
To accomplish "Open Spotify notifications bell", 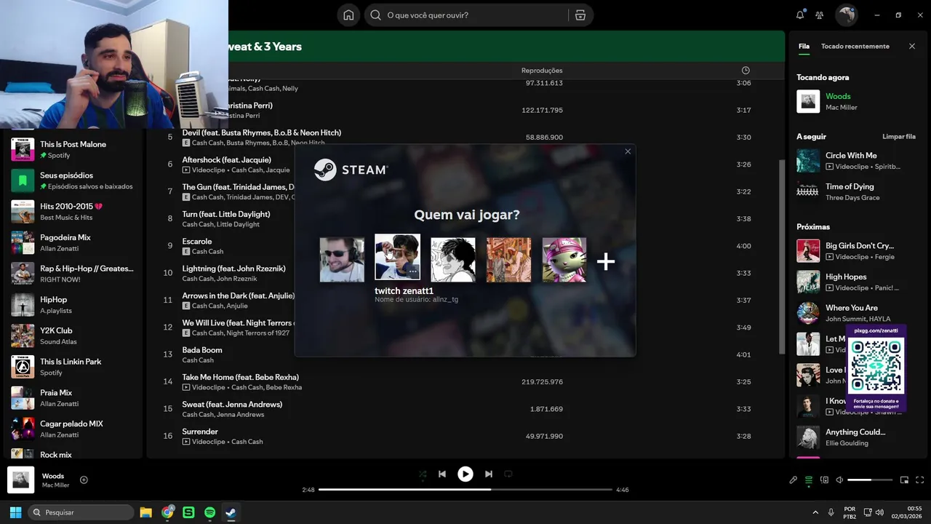I will (800, 15).
